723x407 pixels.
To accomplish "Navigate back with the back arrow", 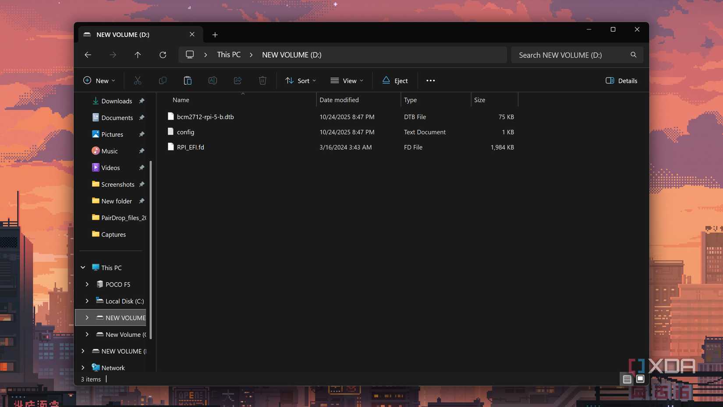I will click(88, 55).
